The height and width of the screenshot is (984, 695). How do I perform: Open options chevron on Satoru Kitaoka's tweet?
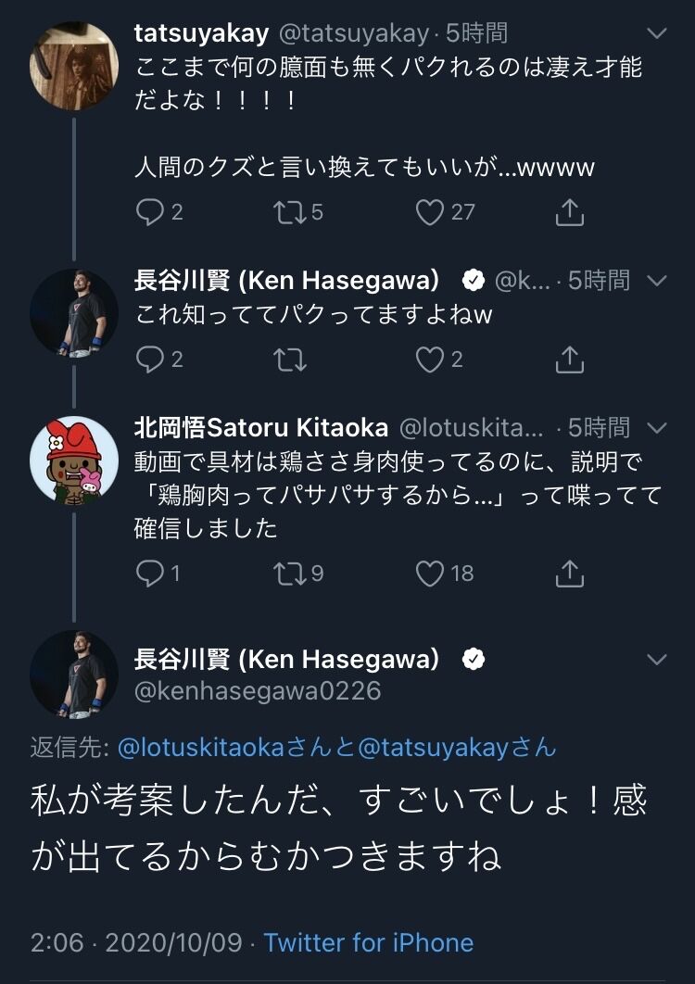click(657, 428)
